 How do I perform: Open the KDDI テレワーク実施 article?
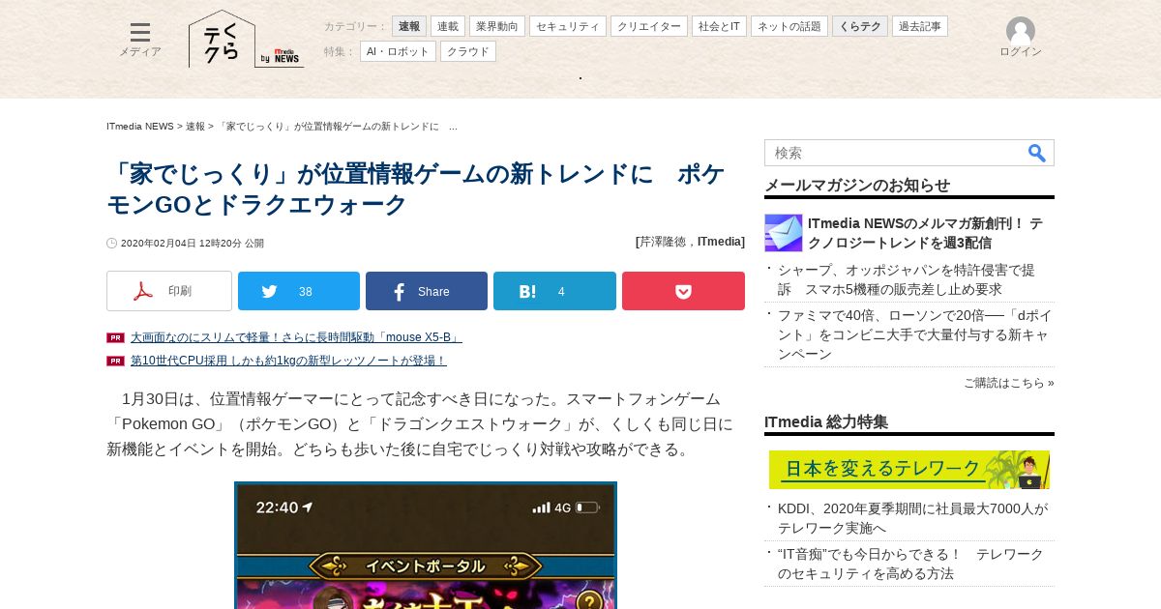[912, 518]
